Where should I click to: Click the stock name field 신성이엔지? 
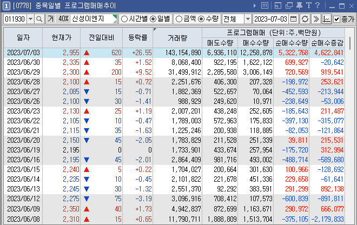[x=93, y=19]
